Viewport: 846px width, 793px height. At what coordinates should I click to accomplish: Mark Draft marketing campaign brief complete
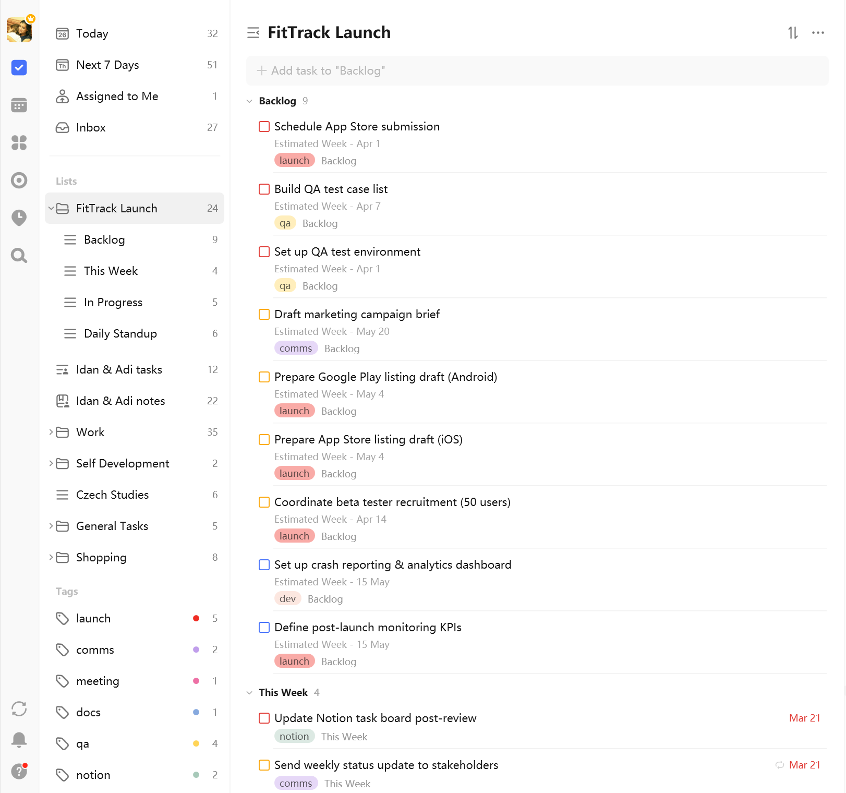pyautogui.click(x=264, y=315)
